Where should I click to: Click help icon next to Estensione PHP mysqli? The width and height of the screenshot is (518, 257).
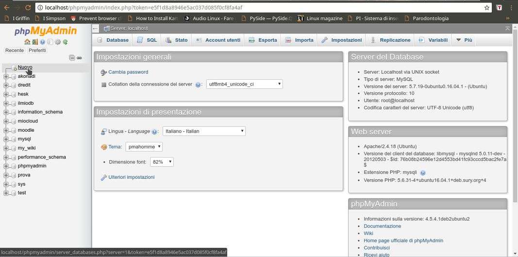[x=422, y=173]
